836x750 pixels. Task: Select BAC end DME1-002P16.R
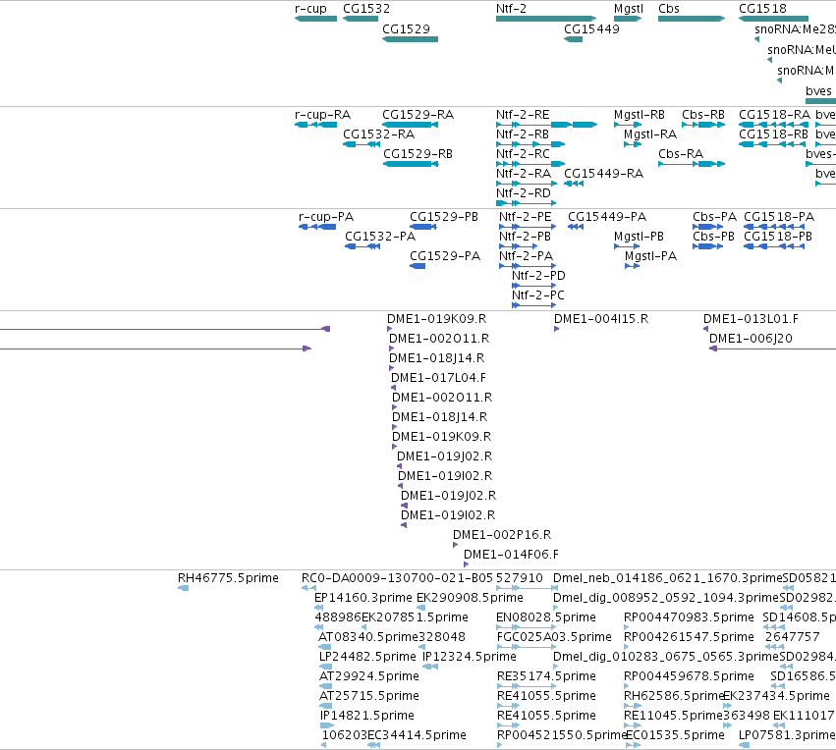tap(502, 535)
